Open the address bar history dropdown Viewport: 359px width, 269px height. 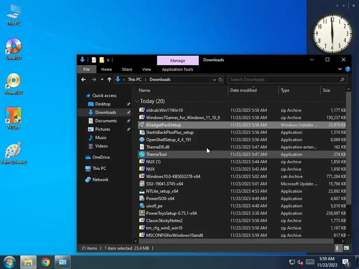click(214, 80)
